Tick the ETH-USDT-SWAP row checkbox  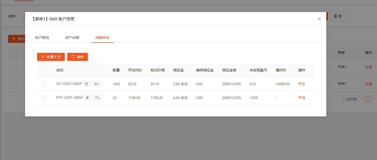[45, 98]
